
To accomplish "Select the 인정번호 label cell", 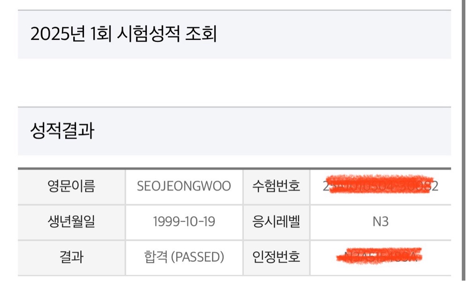I will [276, 258].
